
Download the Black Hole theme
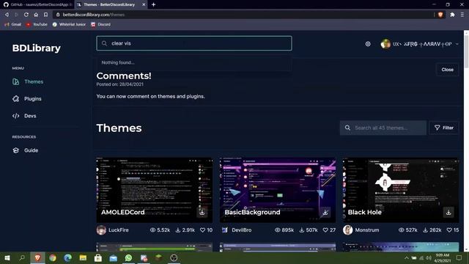[448, 212]
